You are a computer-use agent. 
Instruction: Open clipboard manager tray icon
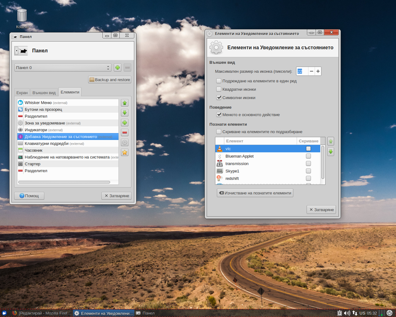click(340, 313)
